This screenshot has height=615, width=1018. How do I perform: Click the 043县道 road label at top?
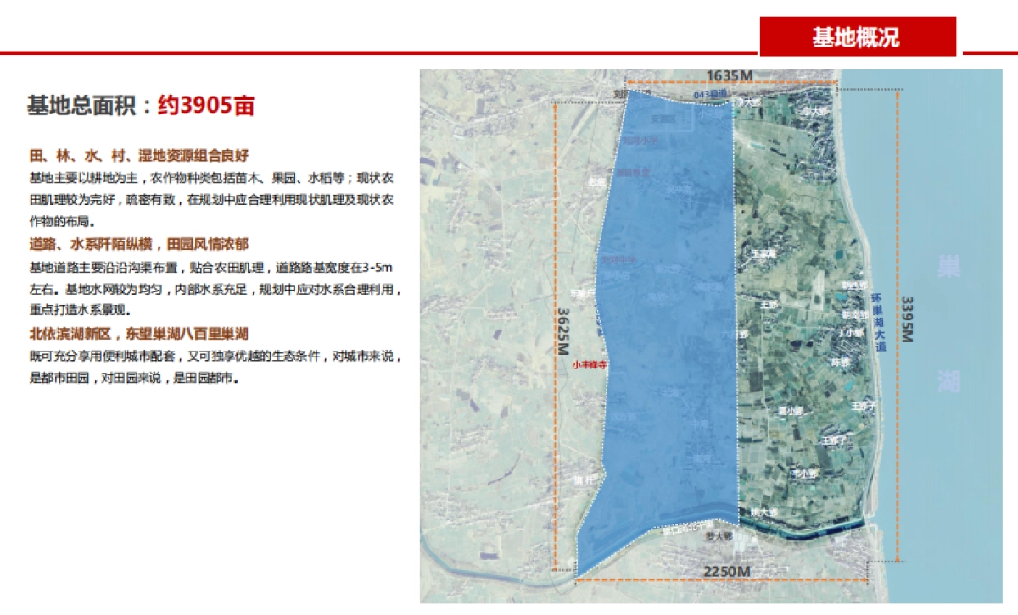tap(713, 95)
